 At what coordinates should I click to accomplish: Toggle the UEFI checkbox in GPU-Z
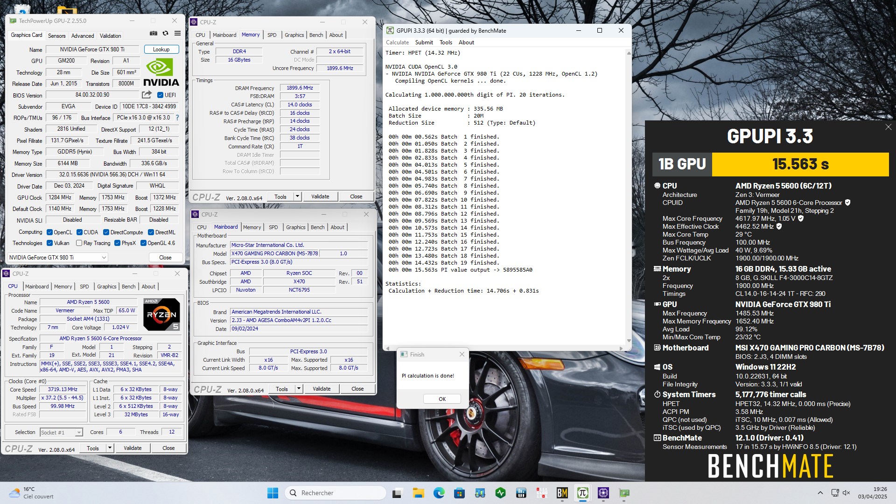click(x=160, y=95)
